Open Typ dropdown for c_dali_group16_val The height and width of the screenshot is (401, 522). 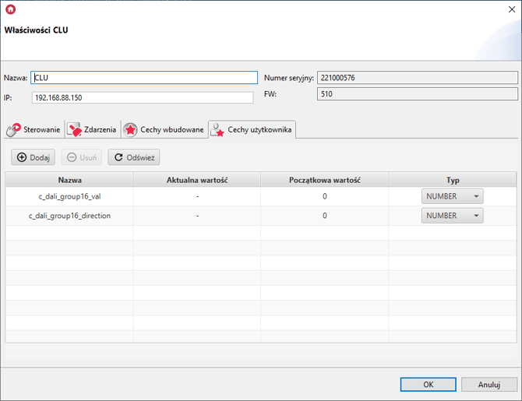(x=452, y=196)
